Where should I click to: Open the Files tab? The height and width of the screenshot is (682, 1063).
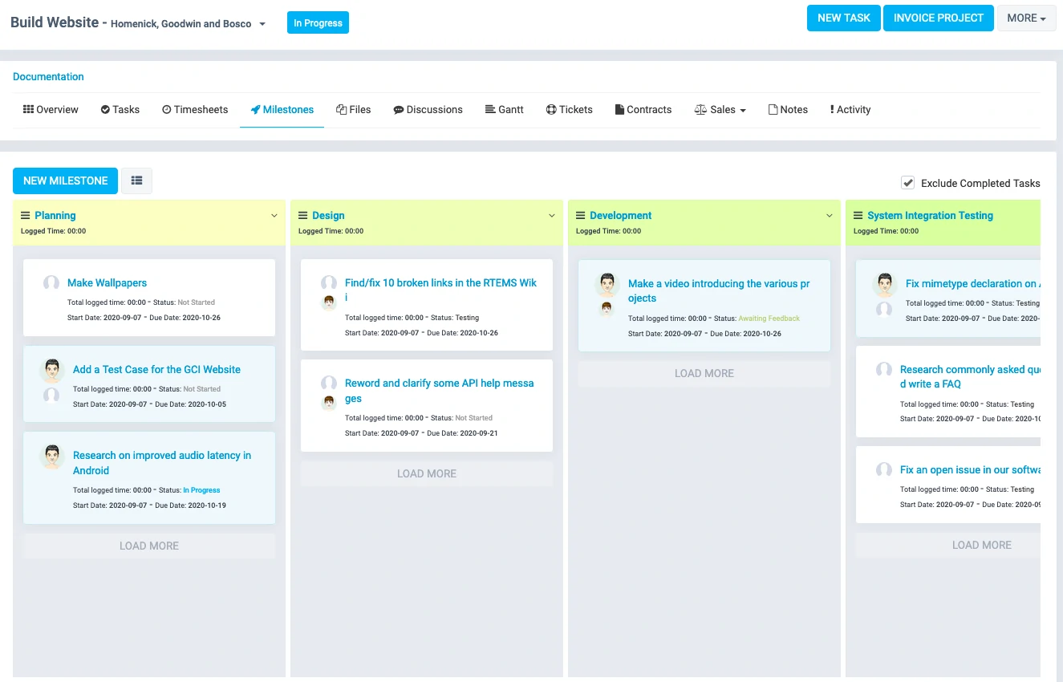pyautogui.click(x=354, y=109)
